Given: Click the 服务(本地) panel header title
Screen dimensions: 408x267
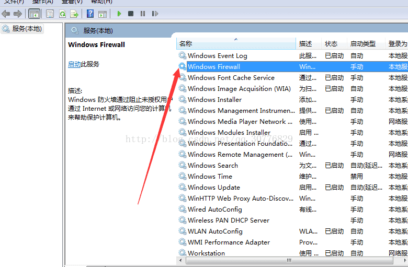Looking at the screenshot, I should [x=98, y=31].
